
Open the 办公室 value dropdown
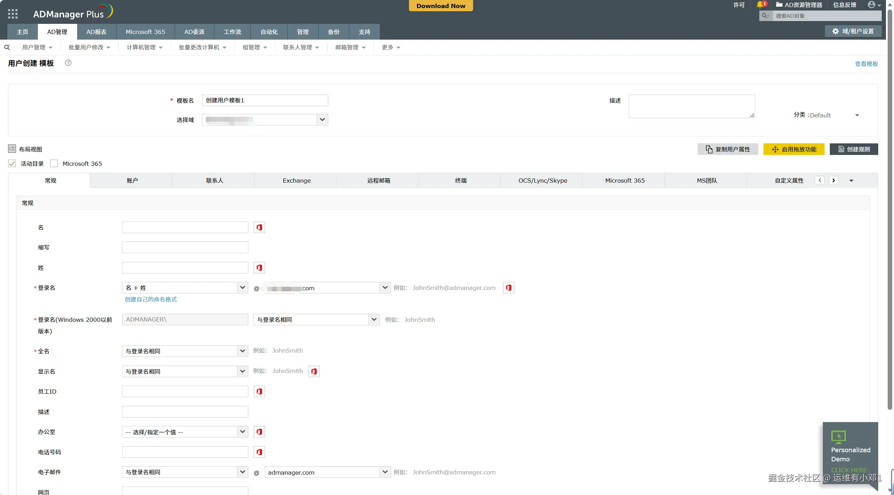242,432
